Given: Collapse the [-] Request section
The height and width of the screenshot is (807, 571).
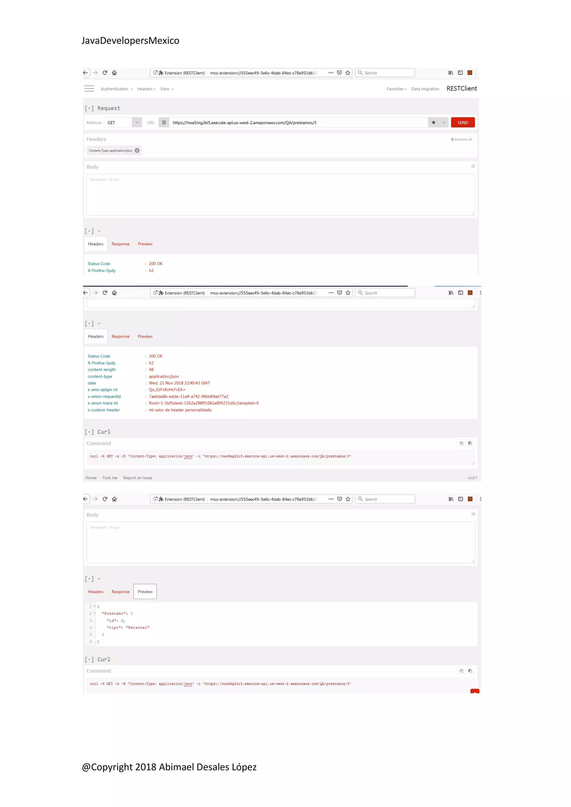Looking at the screenshot, I should pos(89,108).
